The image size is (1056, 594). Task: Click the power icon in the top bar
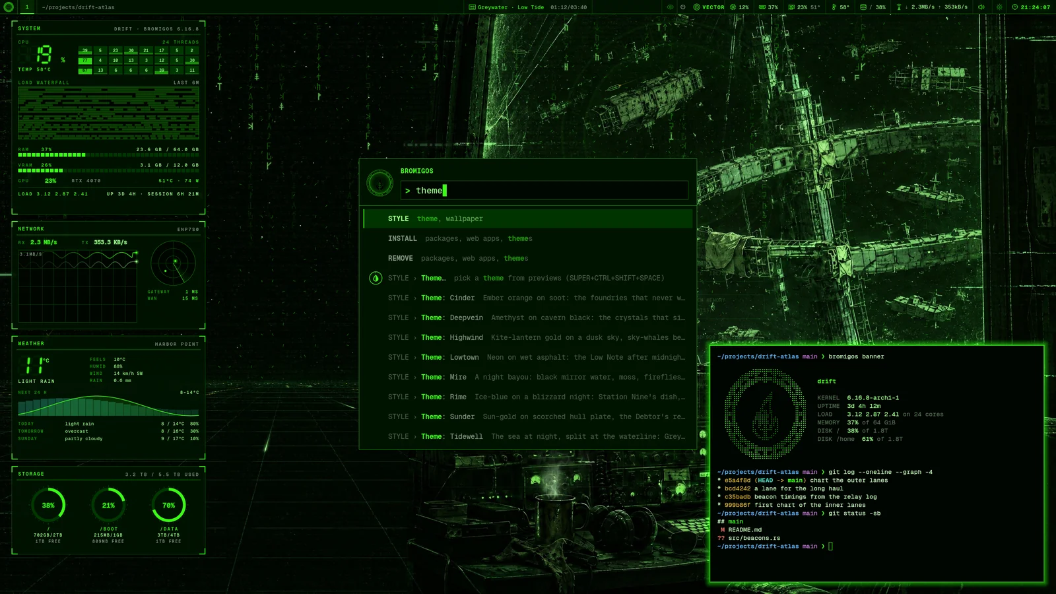(x=683, y=7)
